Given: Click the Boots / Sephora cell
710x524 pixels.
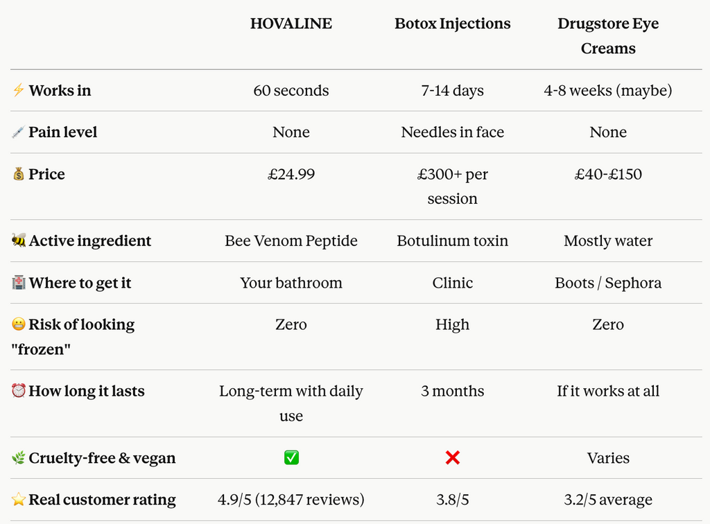Looking at the screenshot, I should click(608, 283).
